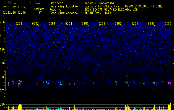Screen dimensions: 174x110
Task: Click the "Receiving Location" field label
Action: coord(64,6)
